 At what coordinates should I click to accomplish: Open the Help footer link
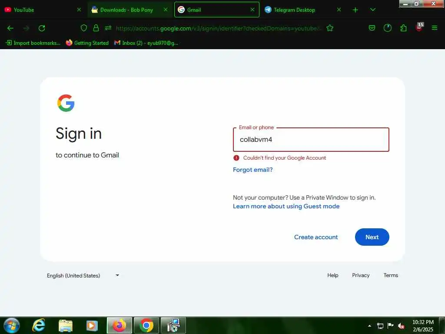tap(332, 275)
